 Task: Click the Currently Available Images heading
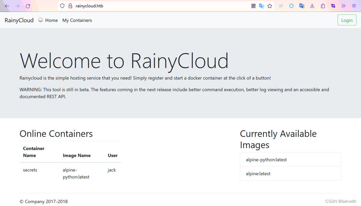278,139
